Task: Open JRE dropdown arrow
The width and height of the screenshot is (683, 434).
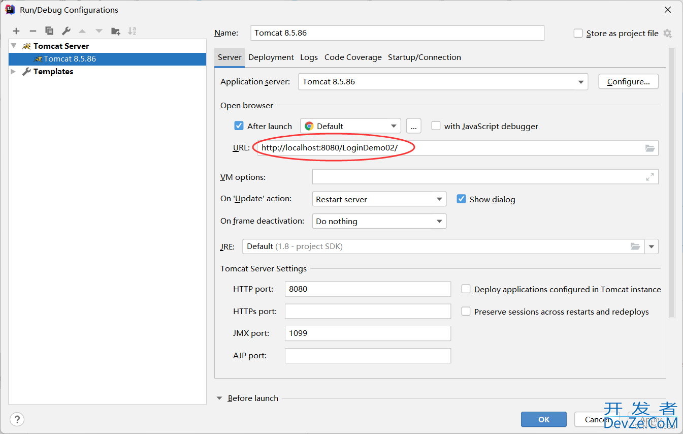Action: (x=652, y=246)
